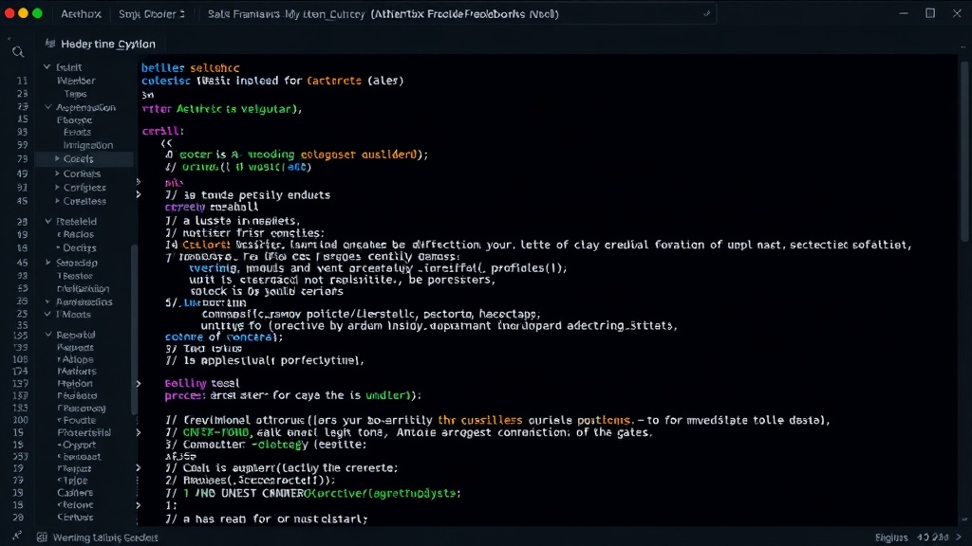Select the Inrigration tree item

tap(88, 145)
